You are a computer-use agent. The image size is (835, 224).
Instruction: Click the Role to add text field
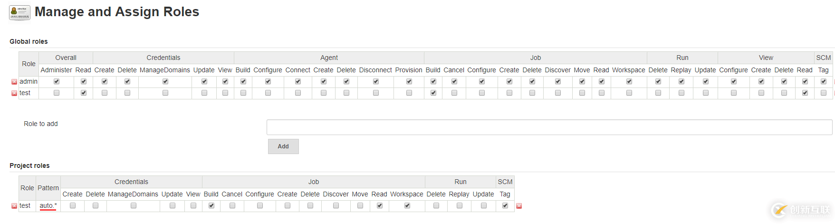549,127
